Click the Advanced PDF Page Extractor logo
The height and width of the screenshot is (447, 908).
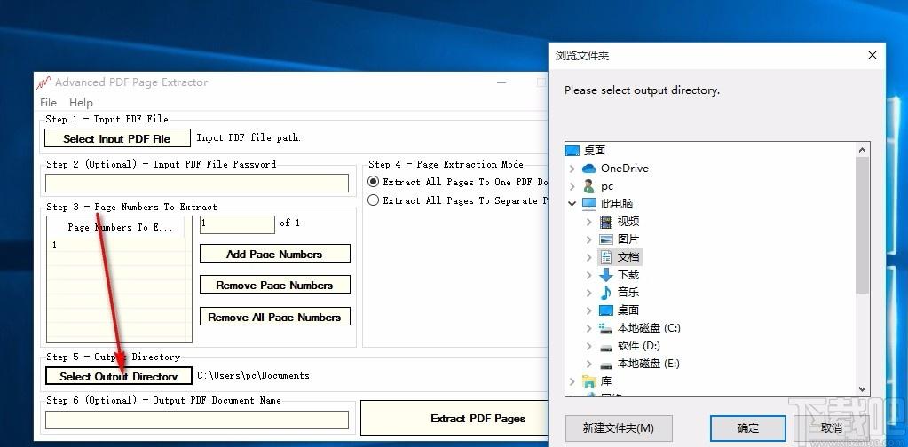pyautogui.click(x=43, y=83)
